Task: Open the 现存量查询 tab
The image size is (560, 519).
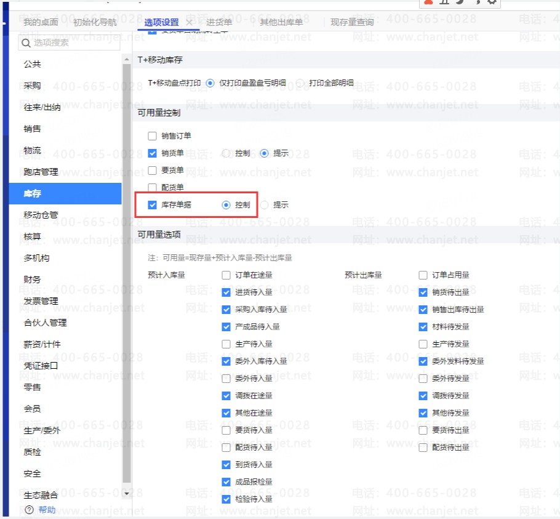Action: pos(352,23)
